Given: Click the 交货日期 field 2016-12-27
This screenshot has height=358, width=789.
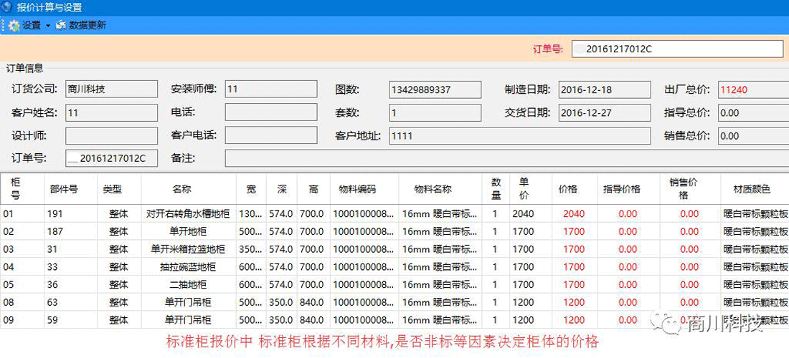Looking at the screenshot, I should [604, 112].
